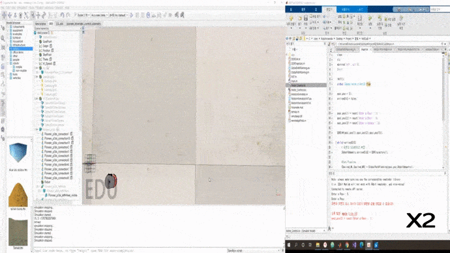Open simulation settings from V-REP left sidebar
Viewport: 450px width, 253px height.
[3, 28]
